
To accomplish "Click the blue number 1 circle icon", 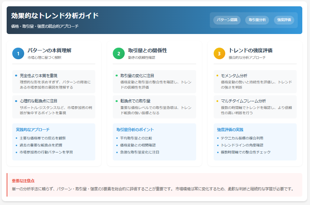I will point(18,53).
